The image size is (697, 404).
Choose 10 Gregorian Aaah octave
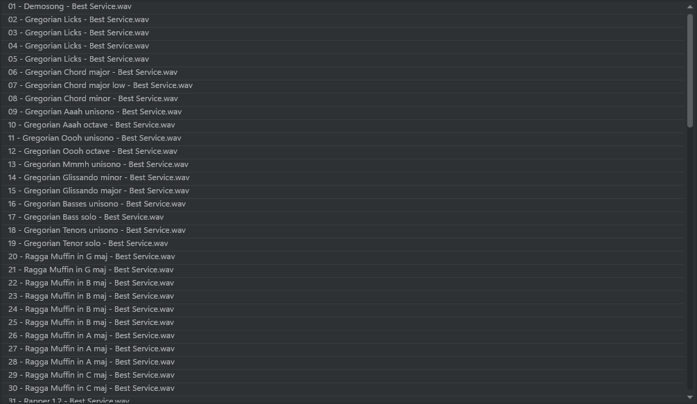click(91, 125)
